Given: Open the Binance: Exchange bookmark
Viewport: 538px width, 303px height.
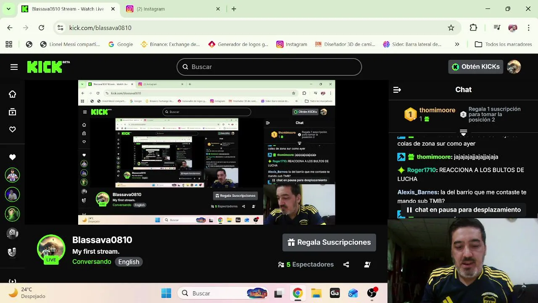Looking at the screenshot, I should click(170, 44).
